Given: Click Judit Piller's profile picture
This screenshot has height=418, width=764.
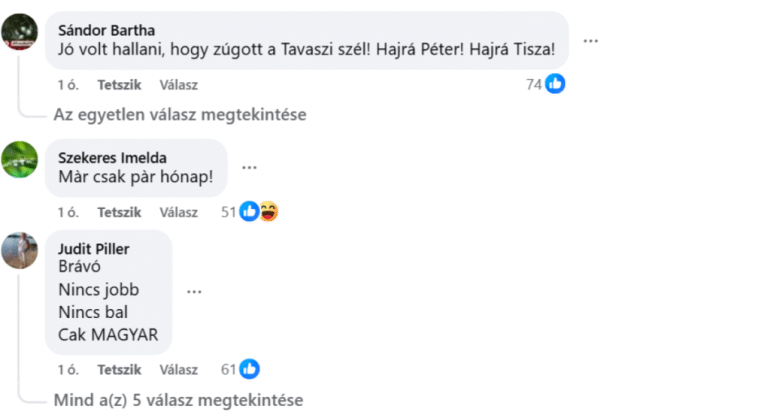Looking at the screenshot, I should (20, 250).
